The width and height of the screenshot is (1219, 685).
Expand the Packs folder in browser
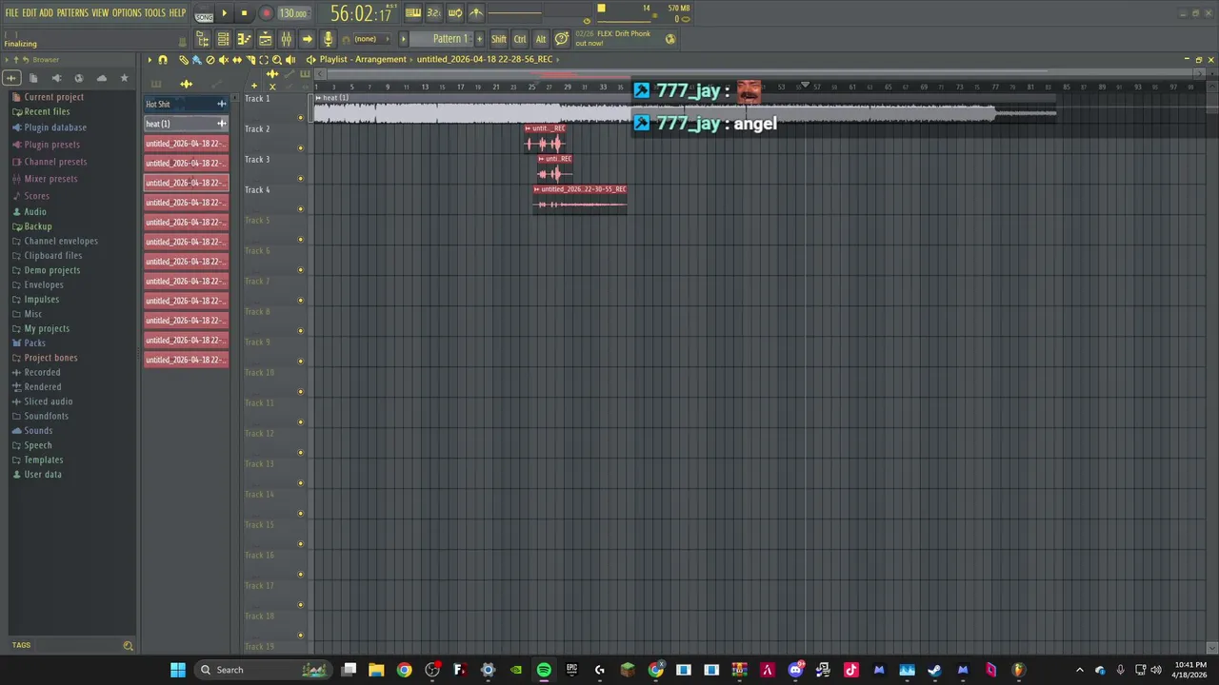click(x=34, y=342)
